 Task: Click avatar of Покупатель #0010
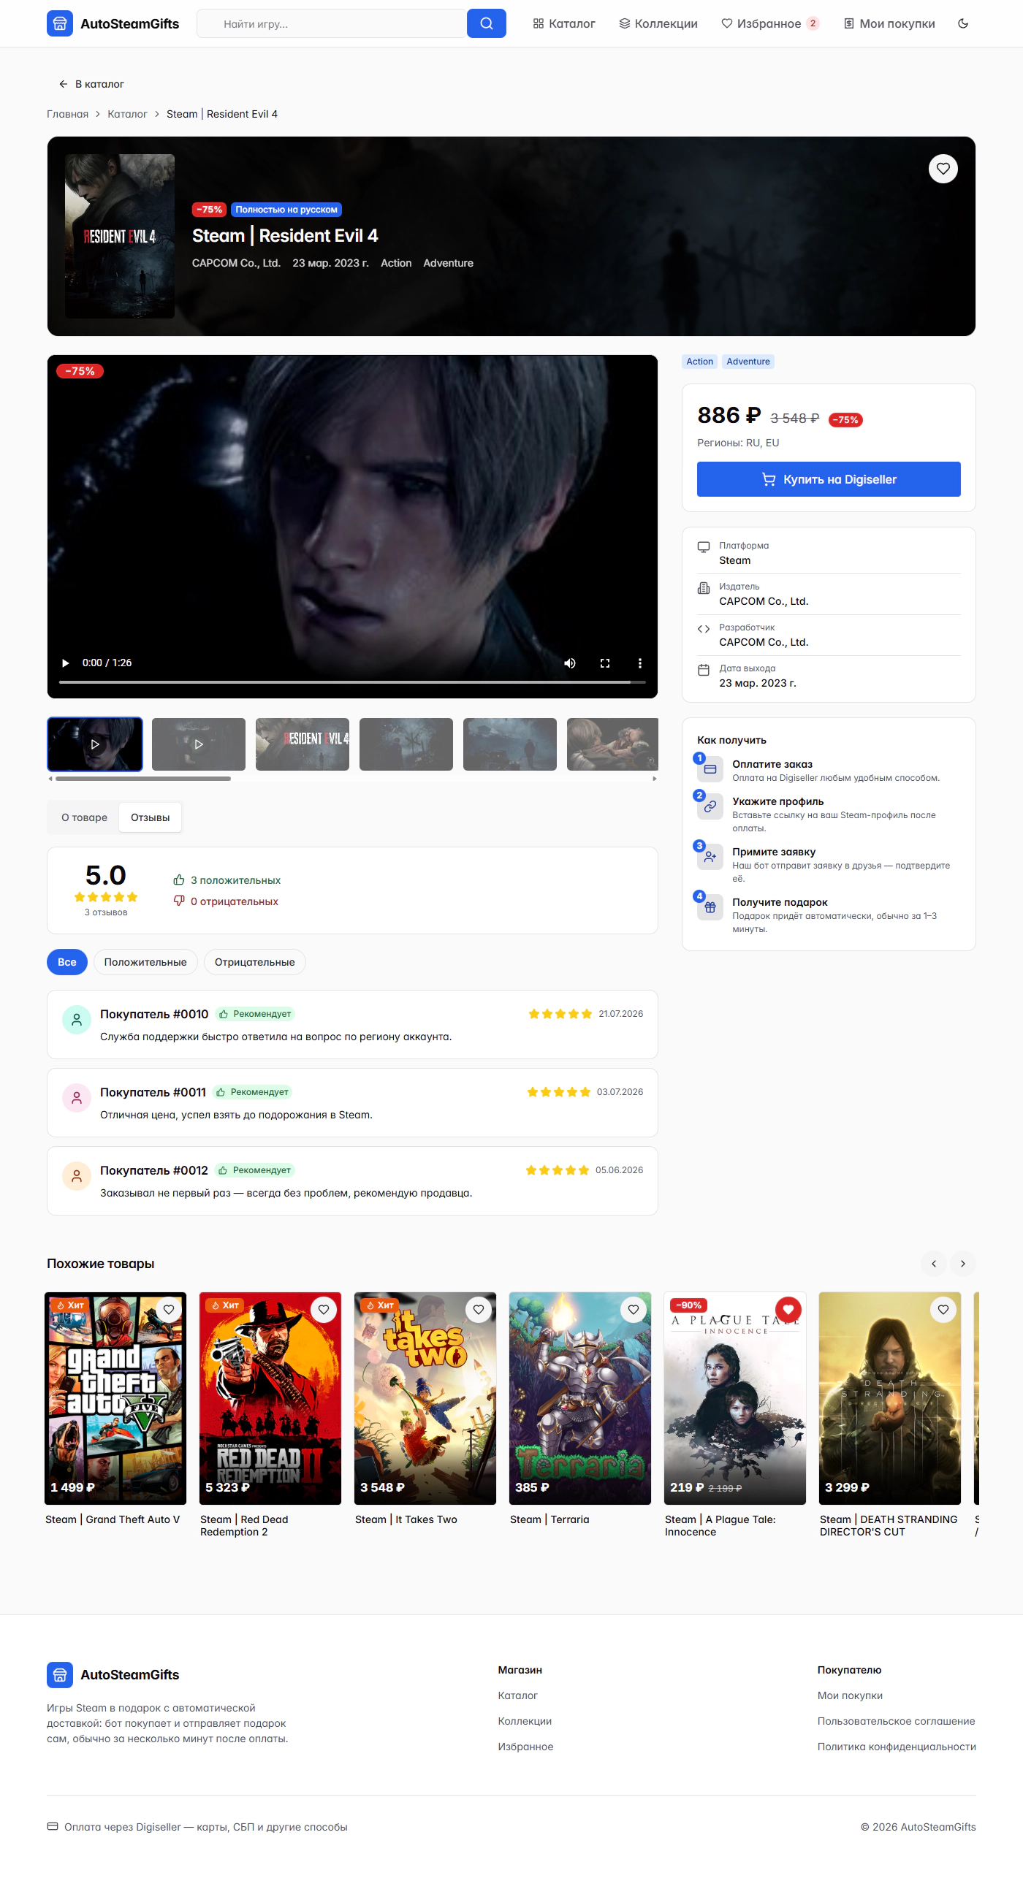77,1020
